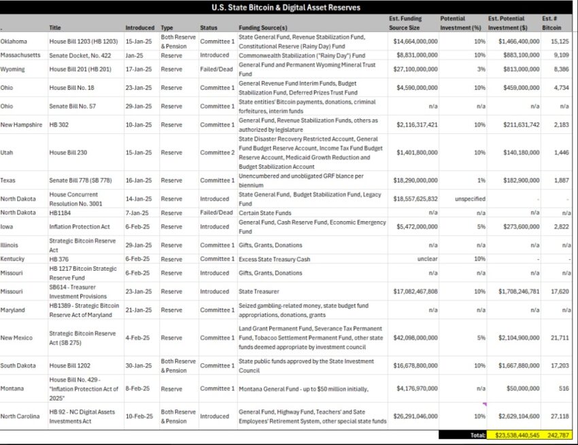The width and height of the screenshot is (578, 445).
Task: Click the yellow '242,787' total bitcoin cell
Action: click(x=557, y=435)
